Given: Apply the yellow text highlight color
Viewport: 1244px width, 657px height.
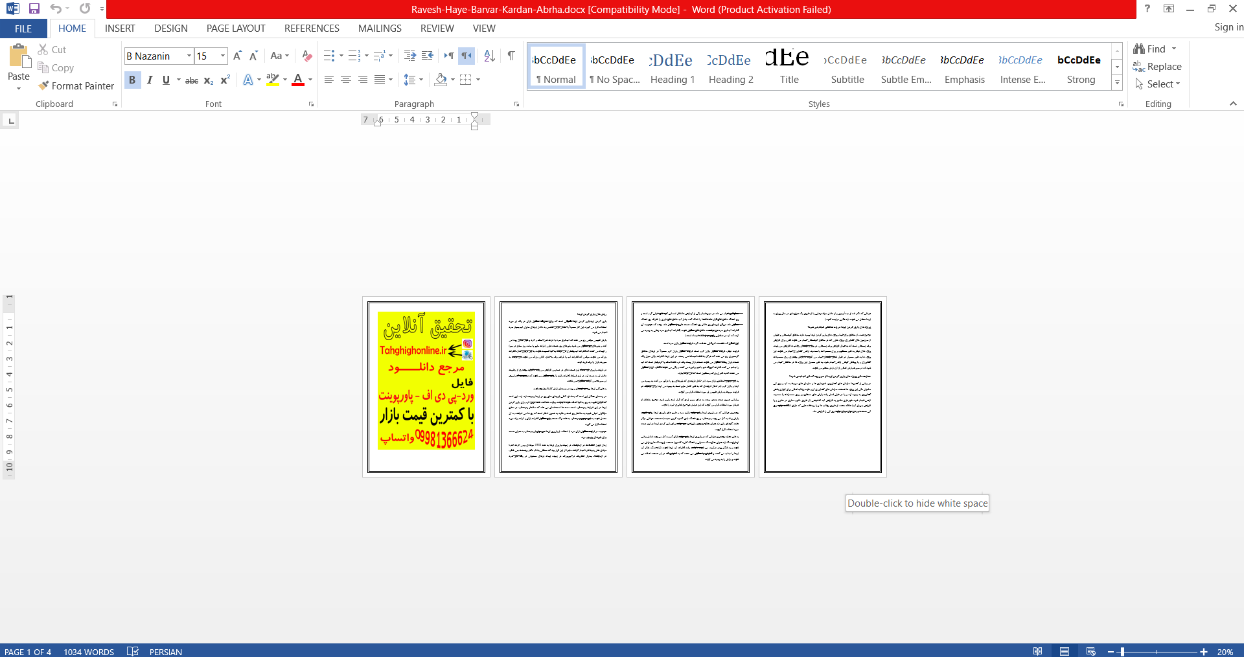Looking at the screenshot, I should 273,80.
